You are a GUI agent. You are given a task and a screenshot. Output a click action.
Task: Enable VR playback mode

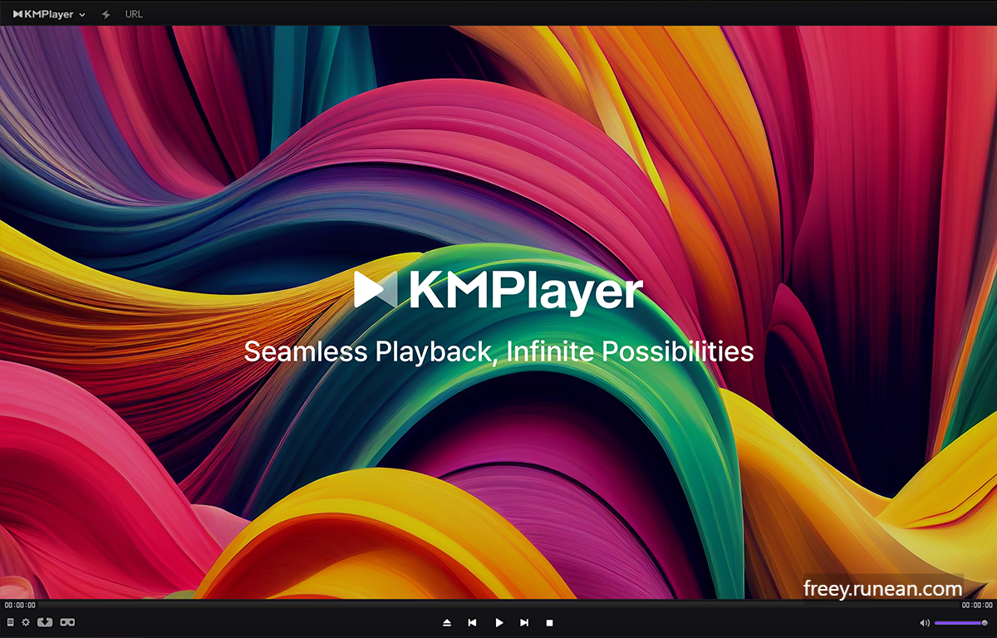(x=67, y=622)
